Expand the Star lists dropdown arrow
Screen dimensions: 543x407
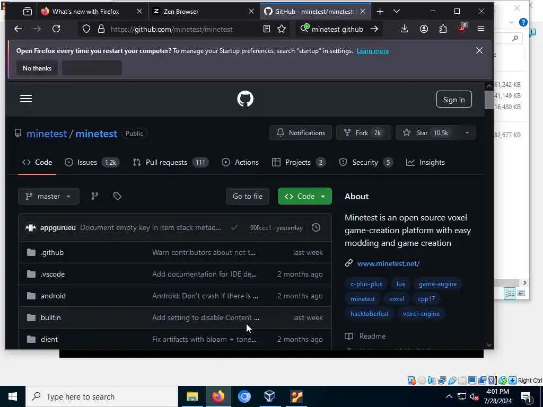tap(467, 133)
